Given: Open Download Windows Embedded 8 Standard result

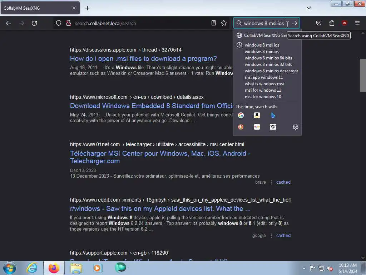Looking at the screenshot, I should click(x=152, y=106).
